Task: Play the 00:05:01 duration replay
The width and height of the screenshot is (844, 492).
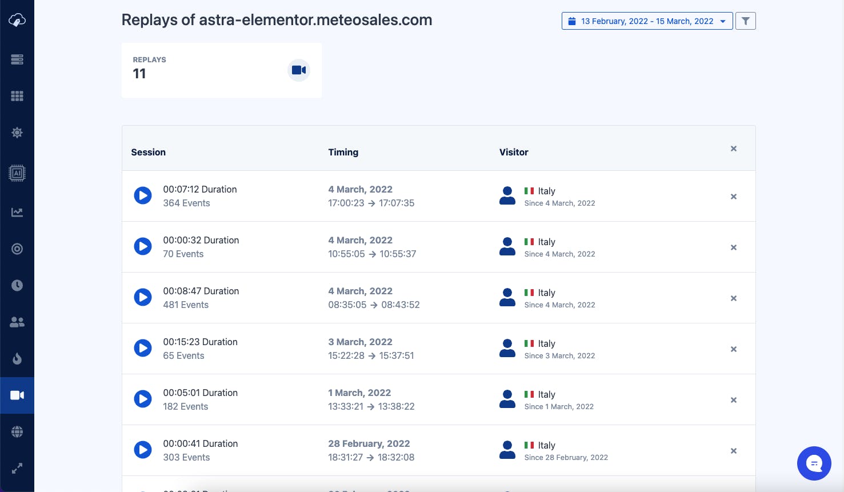Action: (143, 399)
